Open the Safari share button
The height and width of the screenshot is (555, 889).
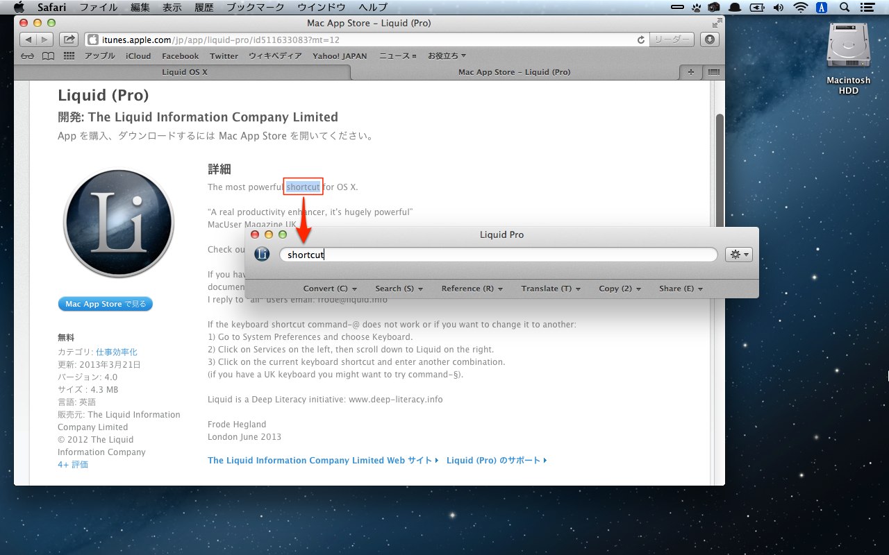69,40
